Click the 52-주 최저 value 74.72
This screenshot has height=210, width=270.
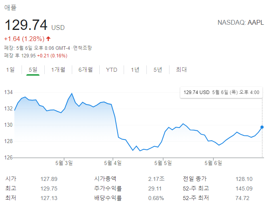coord(242,198)
